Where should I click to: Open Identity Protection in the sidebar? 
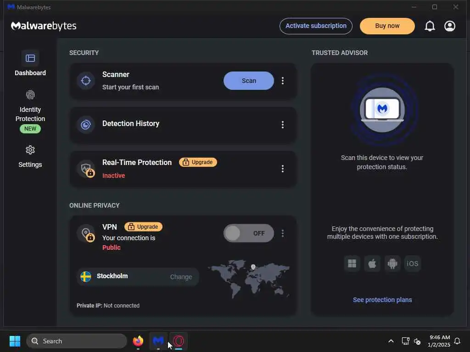30,111
